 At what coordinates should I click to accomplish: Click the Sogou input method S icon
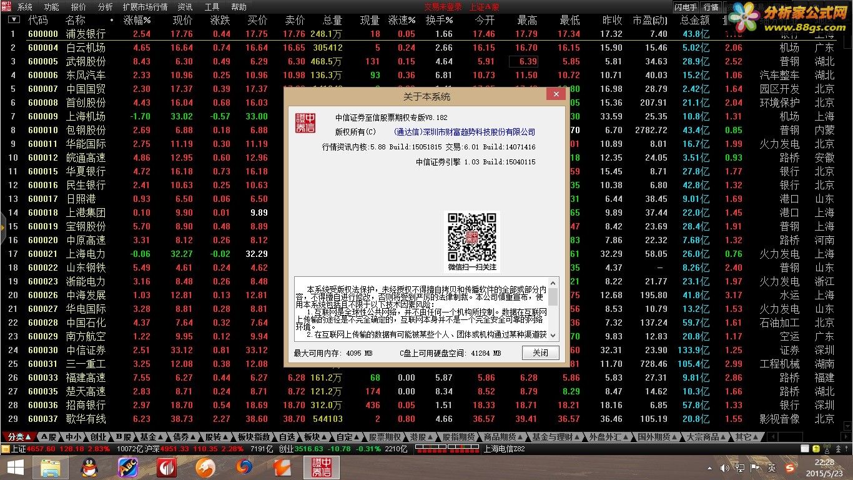[x=791, y=467]
